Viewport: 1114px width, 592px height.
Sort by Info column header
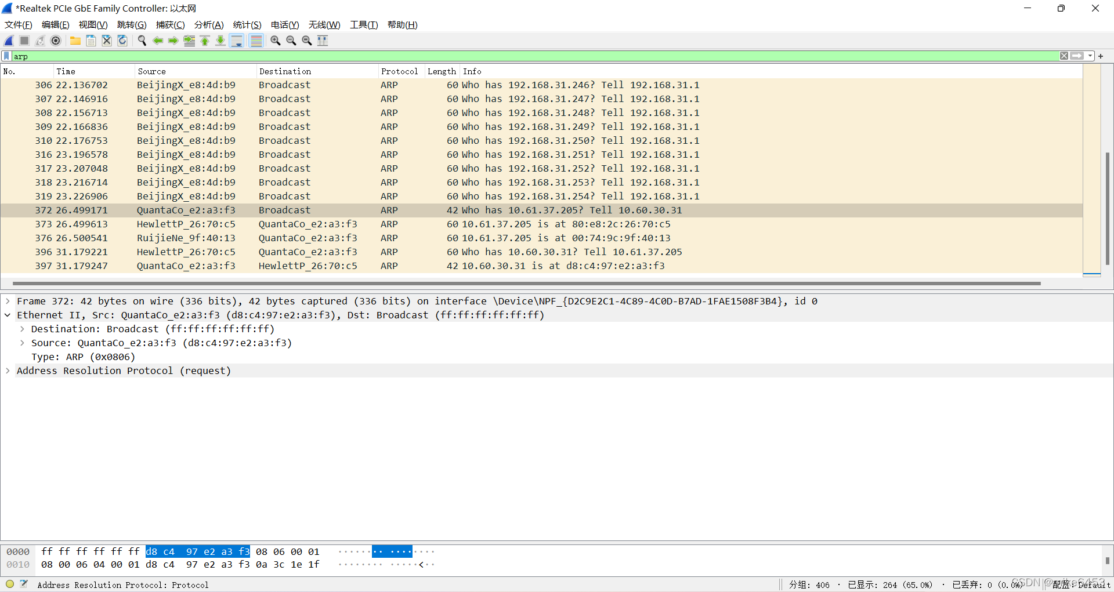771,71
